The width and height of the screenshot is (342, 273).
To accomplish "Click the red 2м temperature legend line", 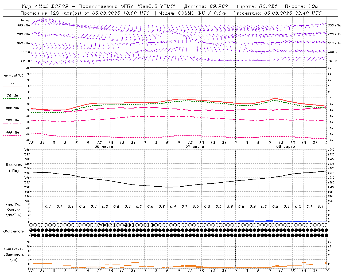I will point(12,86).
